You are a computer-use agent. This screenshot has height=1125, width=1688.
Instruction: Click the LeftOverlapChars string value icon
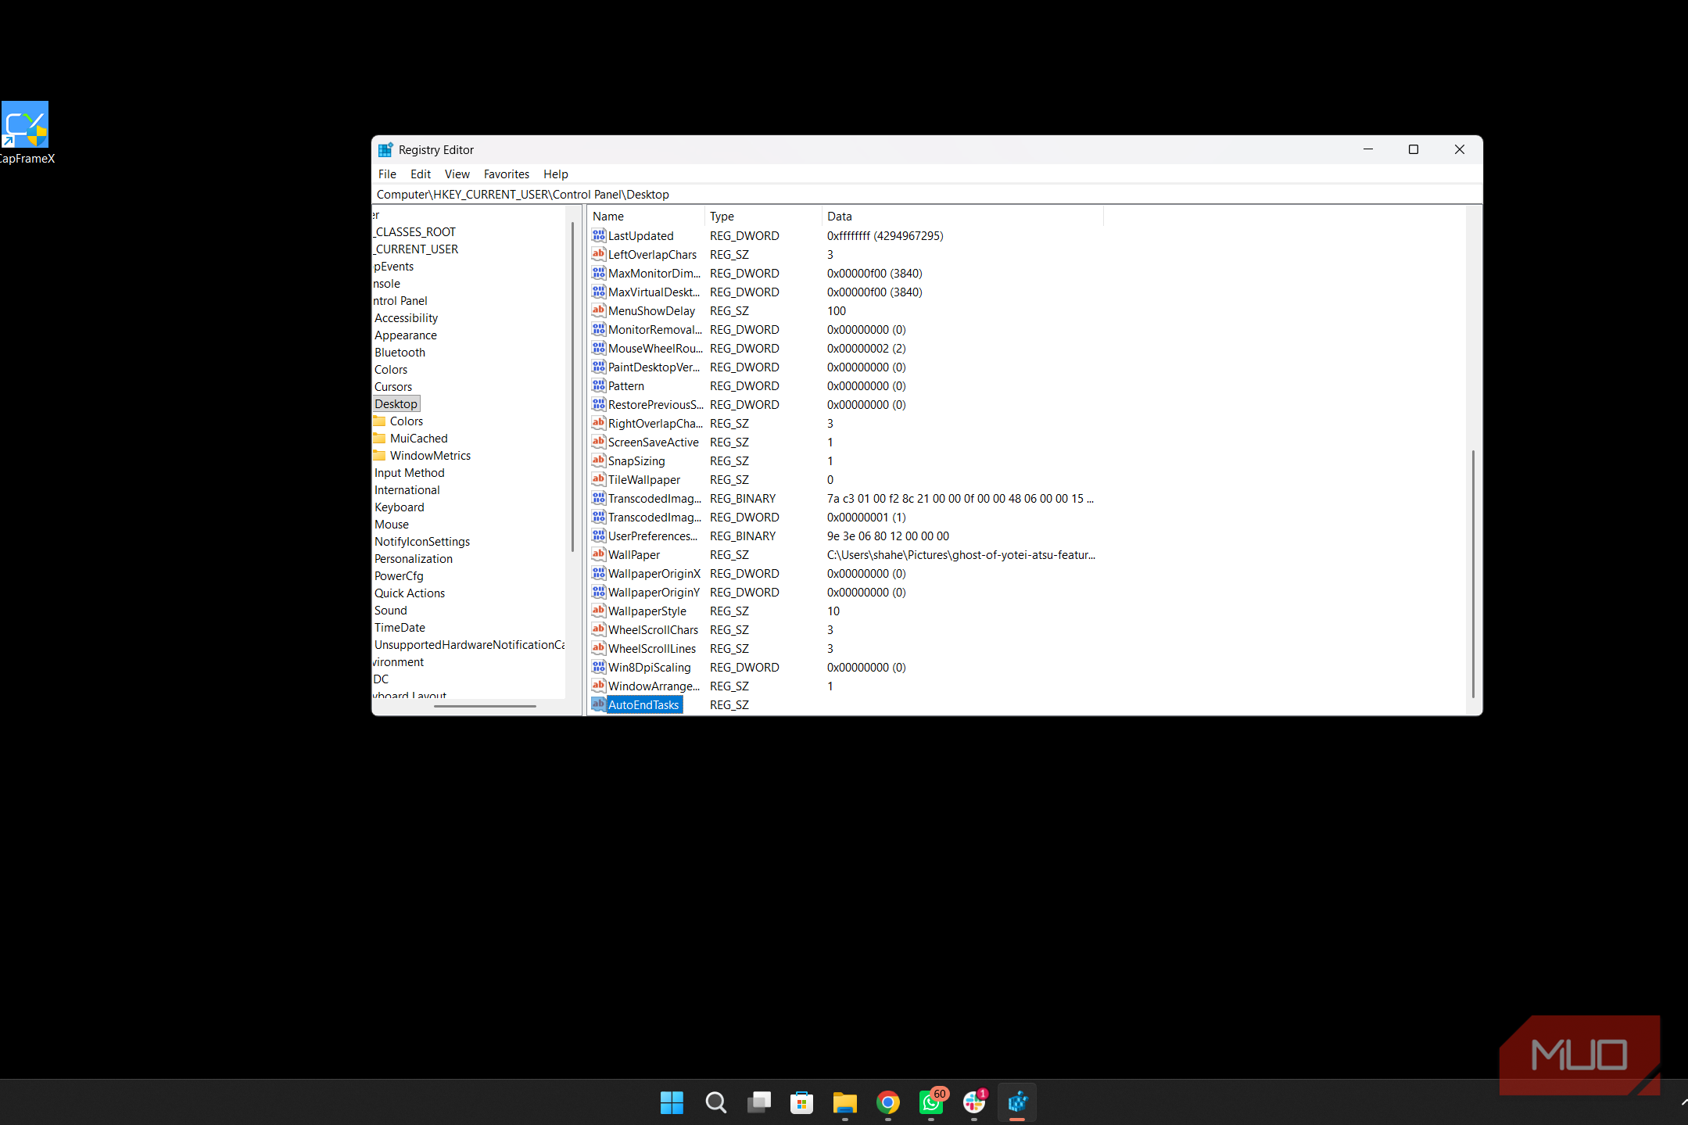[x=599, y=254]
